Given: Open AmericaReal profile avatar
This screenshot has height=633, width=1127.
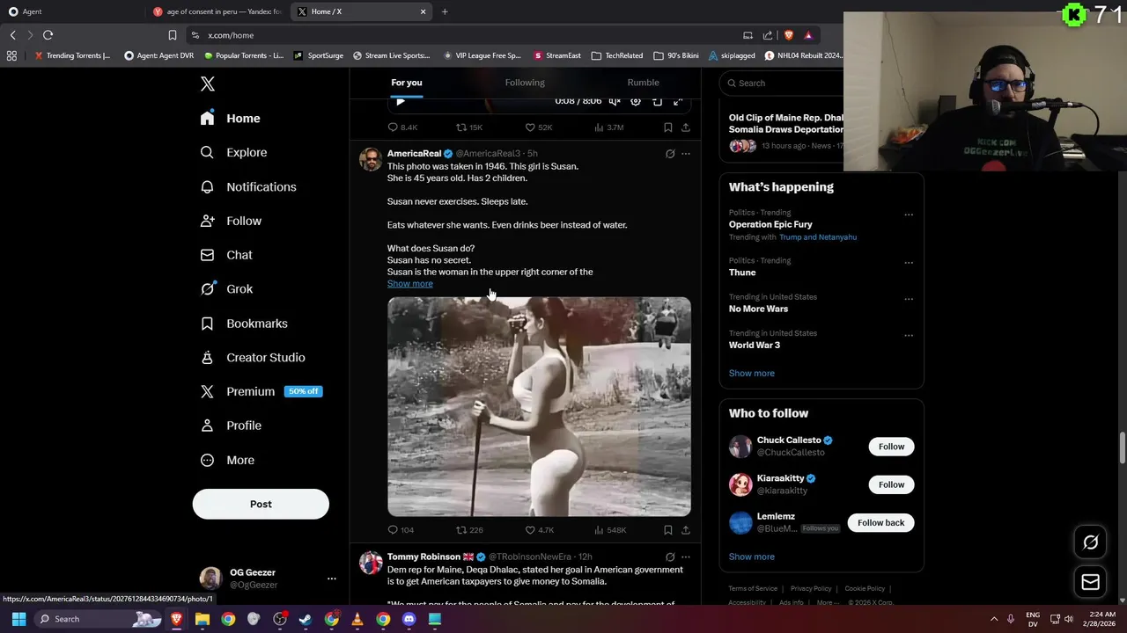Looking at the screenshot, I should pyautogui.click(x=371, y=159).
